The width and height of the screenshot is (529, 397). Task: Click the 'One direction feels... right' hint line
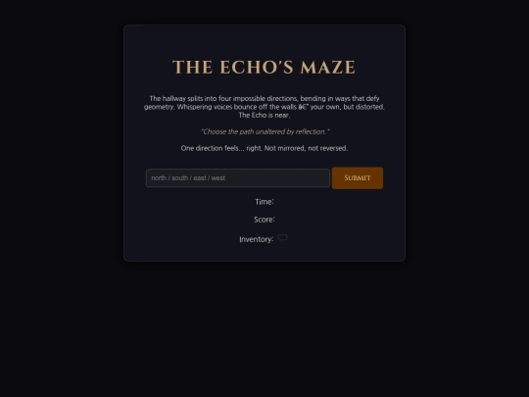[x=264, y=148]
